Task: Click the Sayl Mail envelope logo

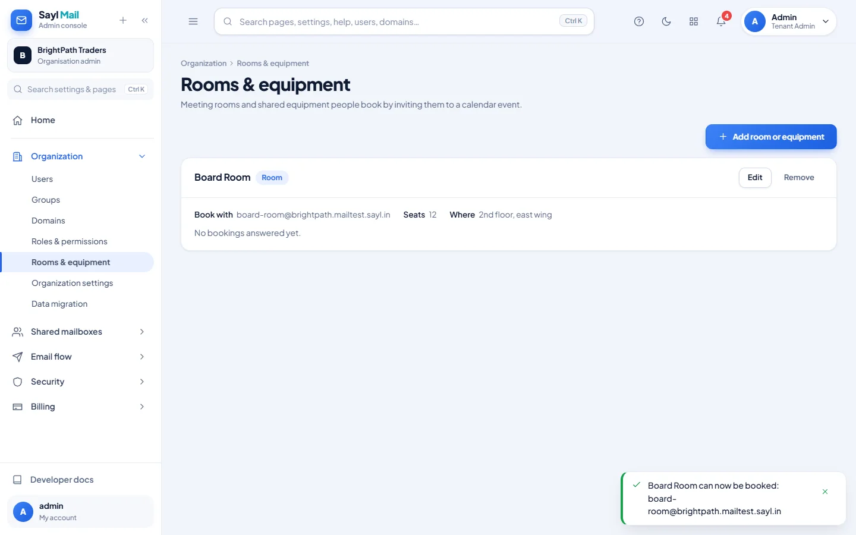Action: (x=21, y=20)
